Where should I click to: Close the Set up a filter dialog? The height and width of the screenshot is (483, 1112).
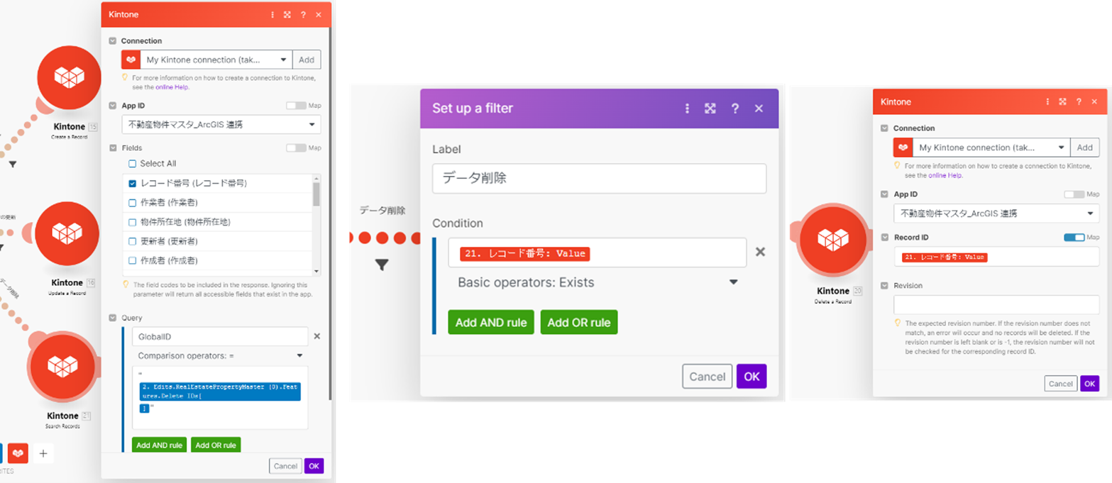759,109
